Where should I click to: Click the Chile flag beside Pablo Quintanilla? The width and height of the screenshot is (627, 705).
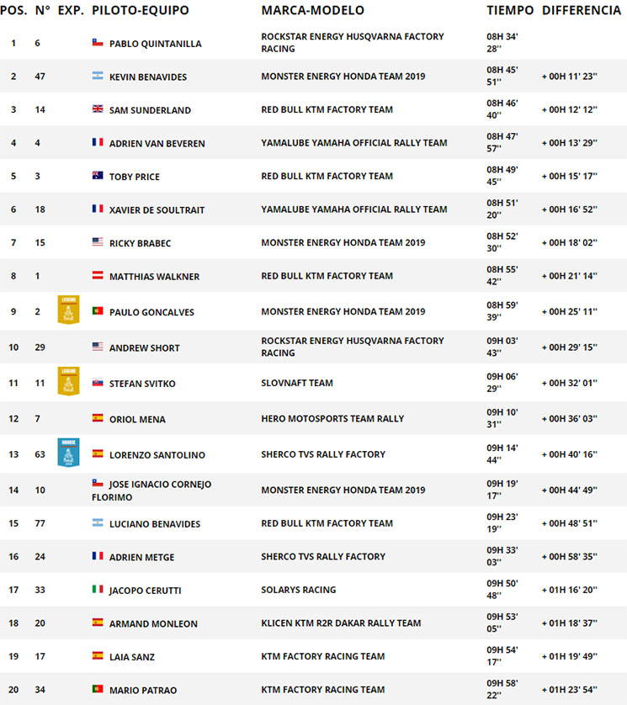[x=98, y=43]
